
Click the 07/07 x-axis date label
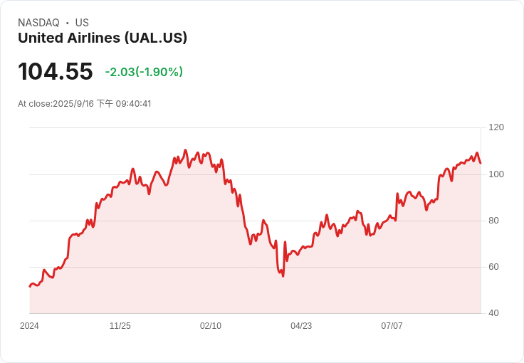pyautogui.click(x=392, y=326)
